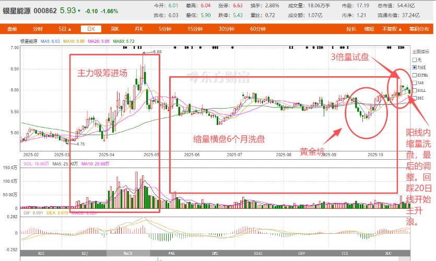This screenshot has width=436, height=261.
Task: Click the 换手 2.88% turnover rate
Action: coord(265,6)
